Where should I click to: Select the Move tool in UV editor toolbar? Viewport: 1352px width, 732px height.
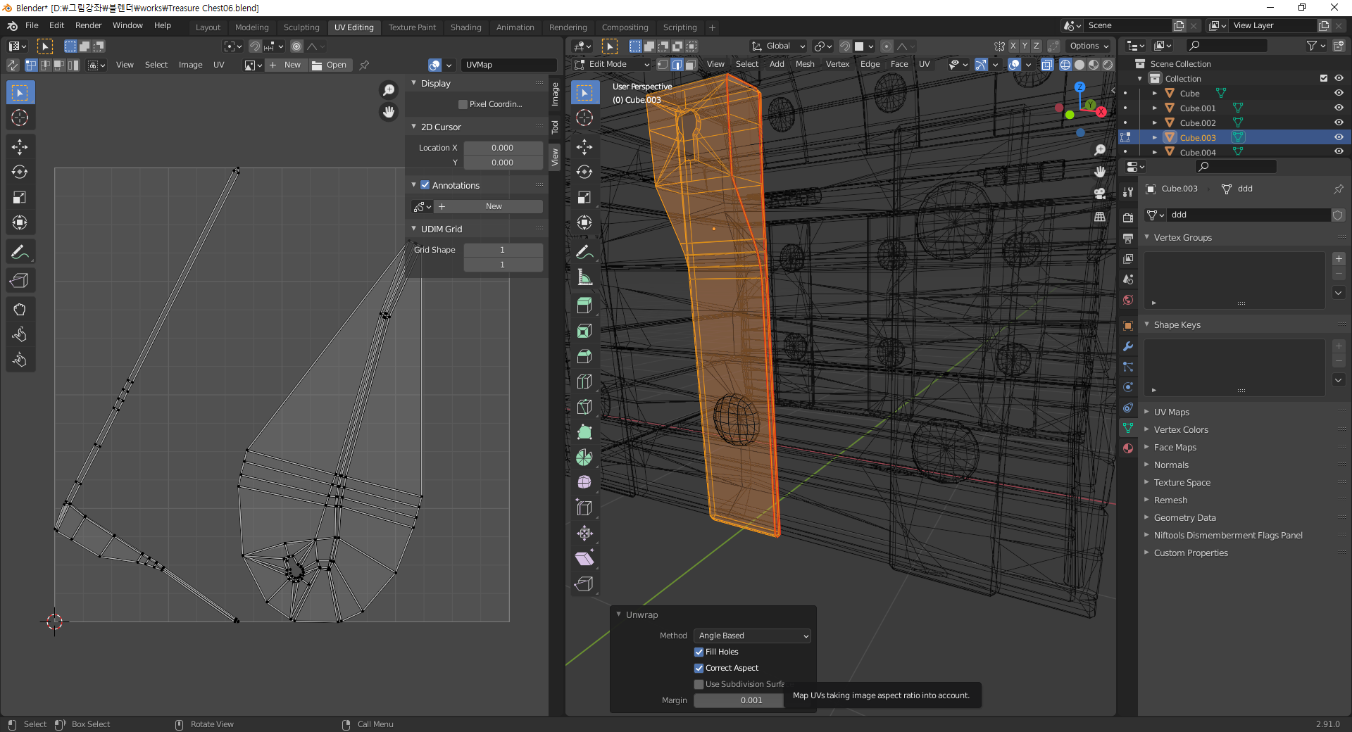point(20,146)
